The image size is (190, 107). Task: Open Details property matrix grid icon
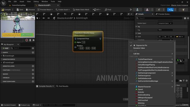tap(185, 18)
